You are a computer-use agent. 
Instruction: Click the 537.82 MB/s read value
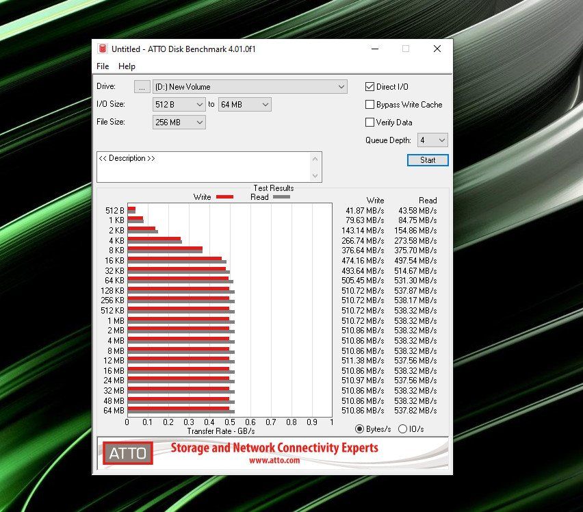pyautogui.click(x=415, y=411)
